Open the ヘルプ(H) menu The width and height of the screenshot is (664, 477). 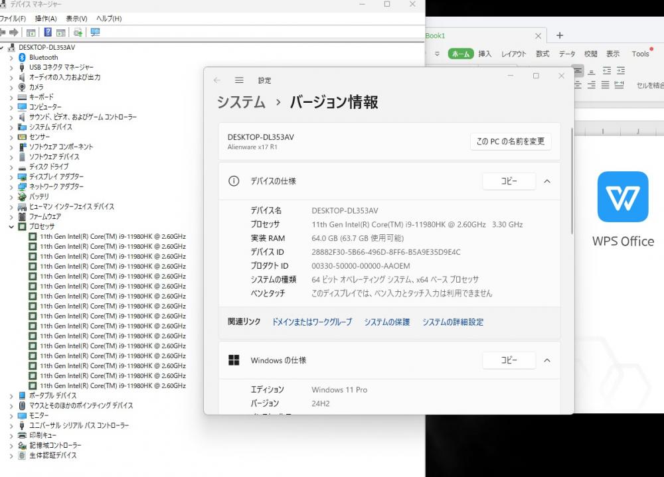(109, 19)
